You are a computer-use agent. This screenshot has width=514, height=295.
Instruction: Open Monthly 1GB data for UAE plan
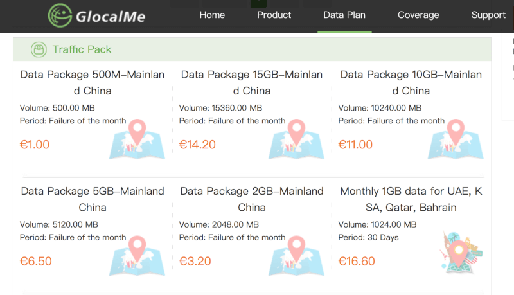(411, 199)
